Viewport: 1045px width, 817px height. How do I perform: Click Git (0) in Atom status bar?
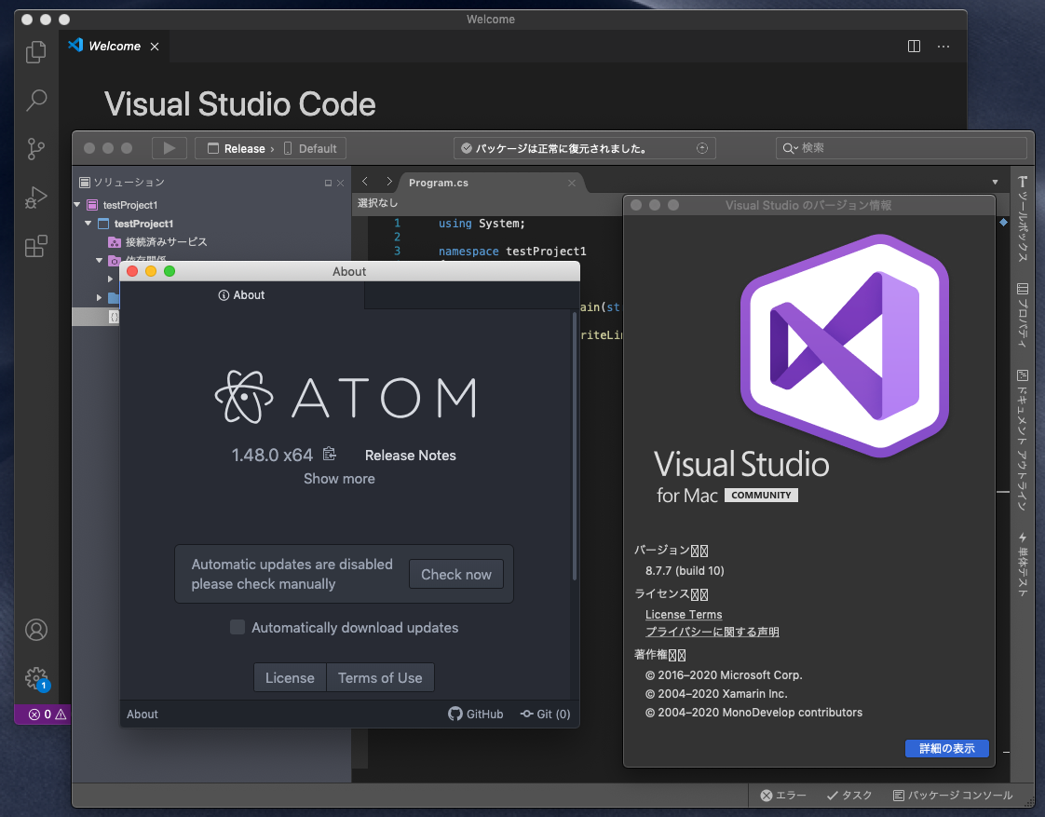(x=545, y=714)
